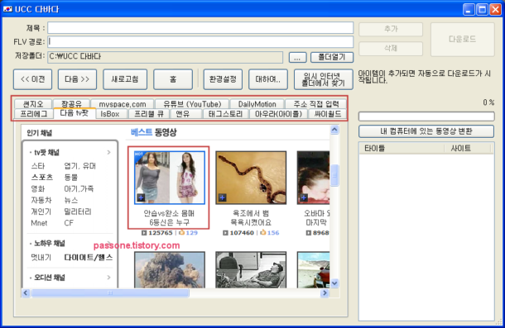
Task: Switch to the 프리챌 큐 tab
Action: [x=149, y=113]
